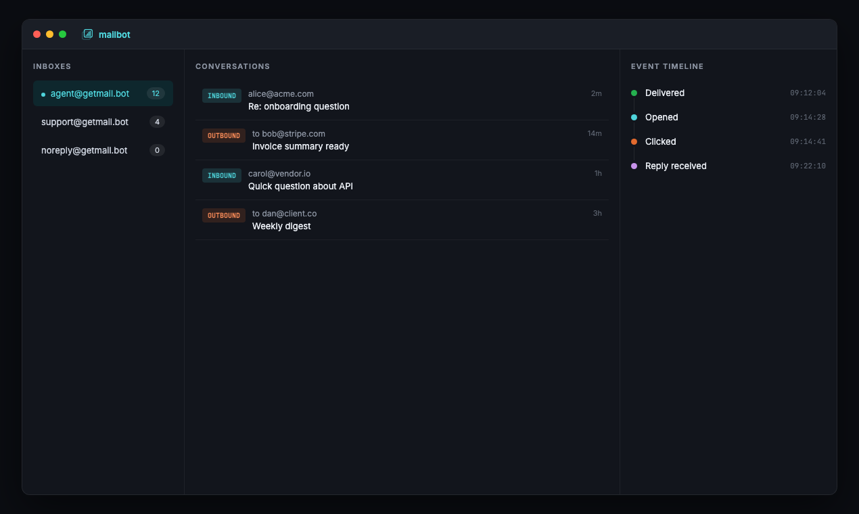This screenshot has width=859, height=514.
Task: Click the support inbox badge showing 4
Action: tap(157, 122)
